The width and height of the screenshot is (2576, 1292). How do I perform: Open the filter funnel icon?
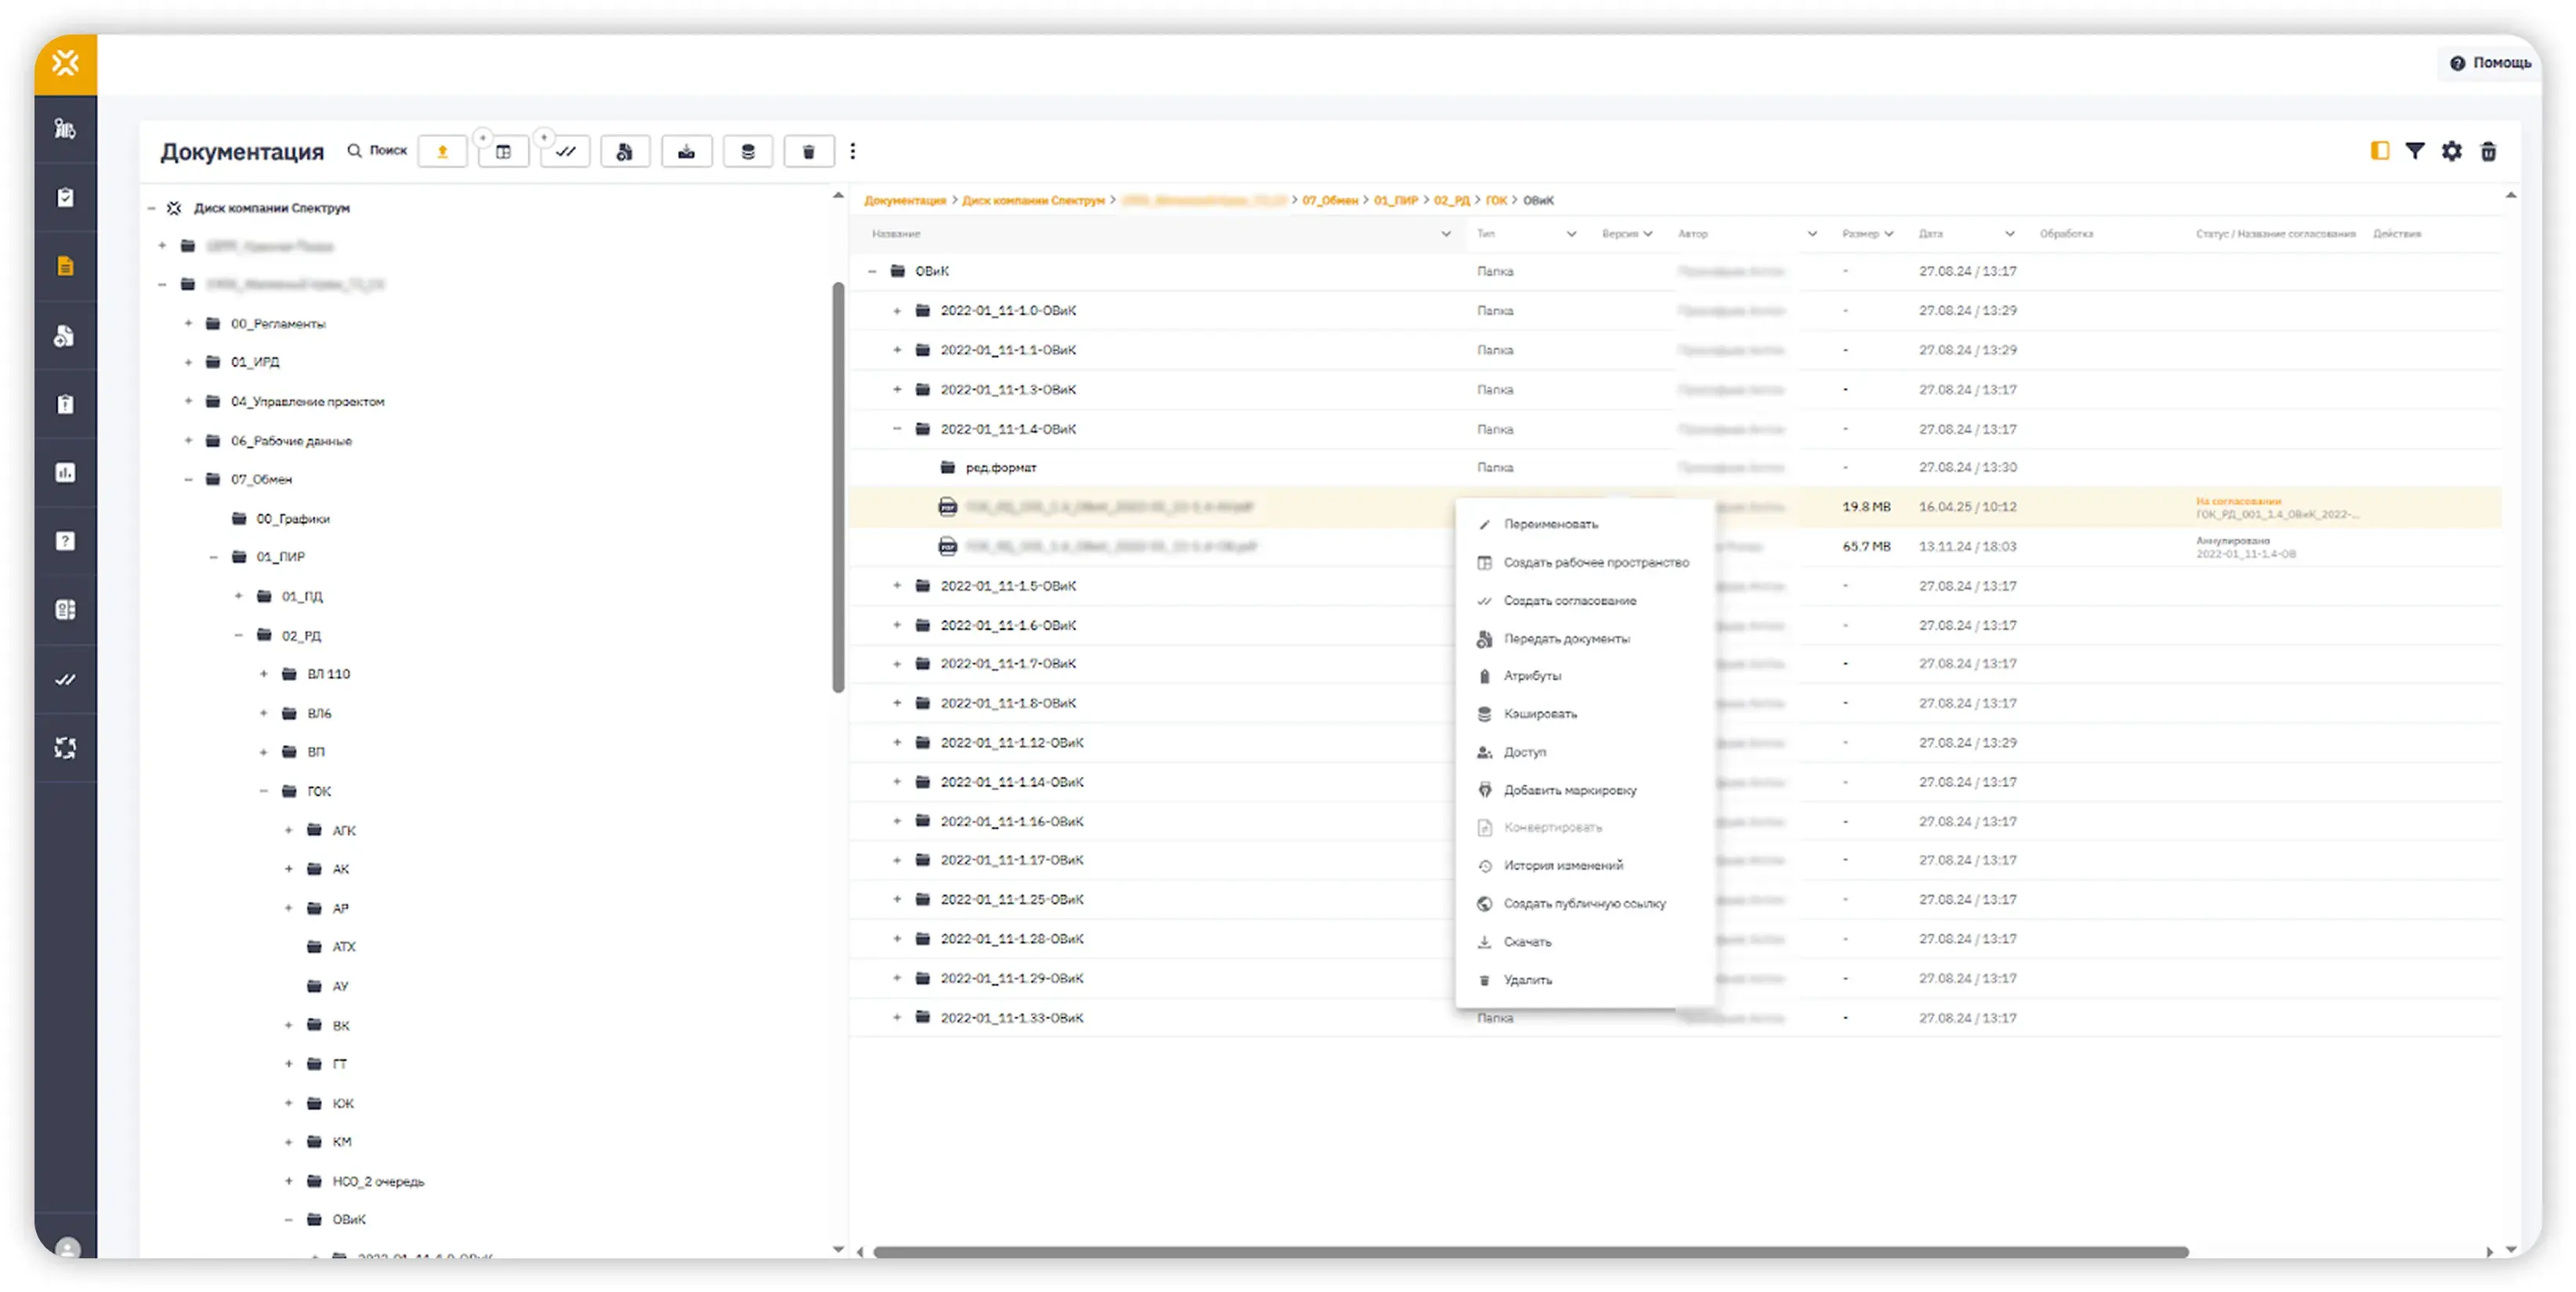pyautogui.click(x=2414, y=151)
